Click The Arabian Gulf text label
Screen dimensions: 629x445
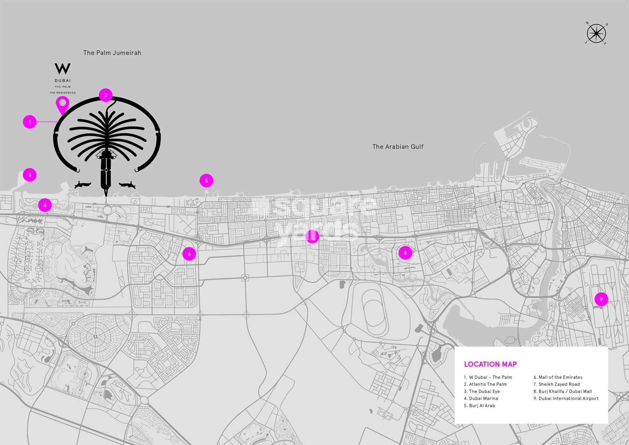point(398,147)
